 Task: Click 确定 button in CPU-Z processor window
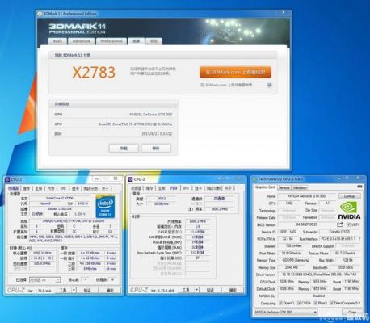[110, 290]
